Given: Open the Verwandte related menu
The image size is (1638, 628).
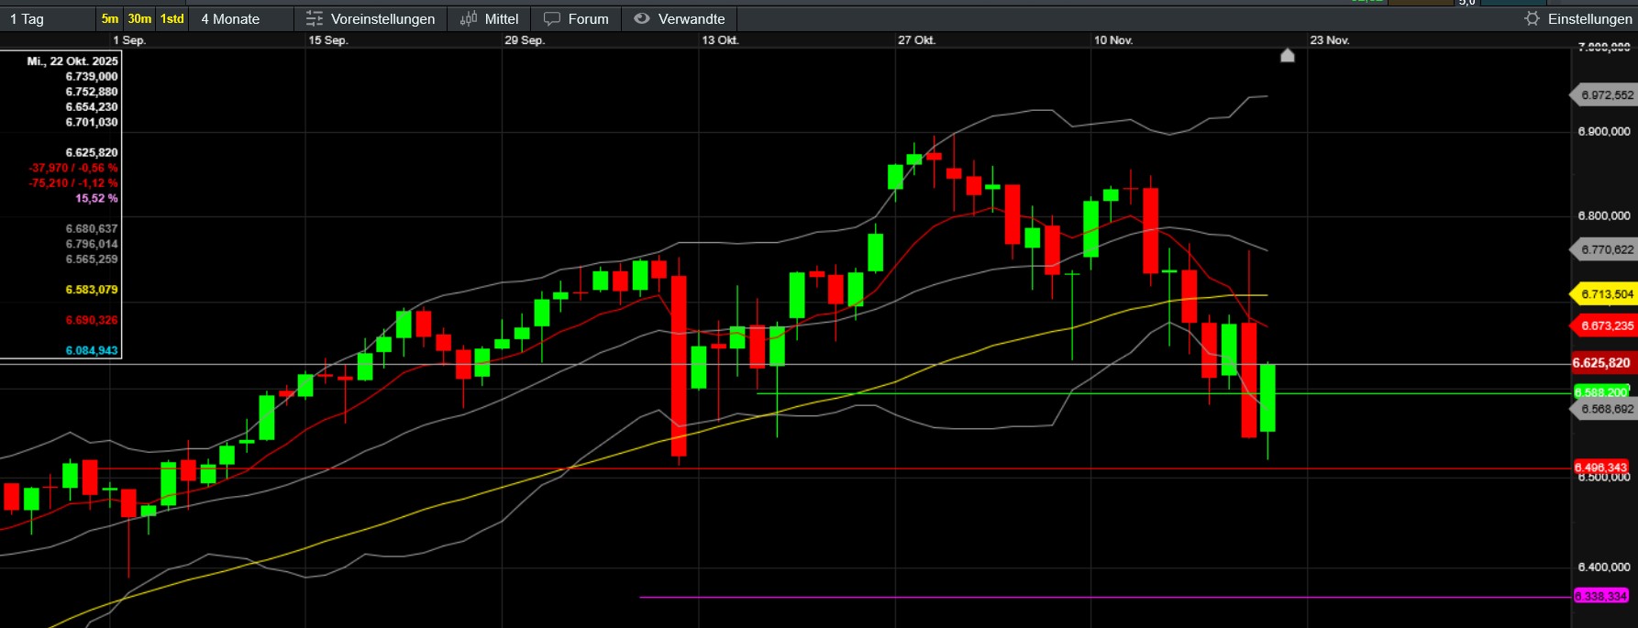Looking at the screenshot, I should click(x=692, y=19).
